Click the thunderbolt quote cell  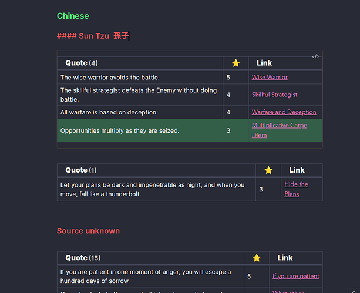(156, 190)
